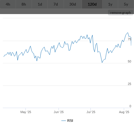
Task: Click the 50 value axis label
Action: pos(129,61)
